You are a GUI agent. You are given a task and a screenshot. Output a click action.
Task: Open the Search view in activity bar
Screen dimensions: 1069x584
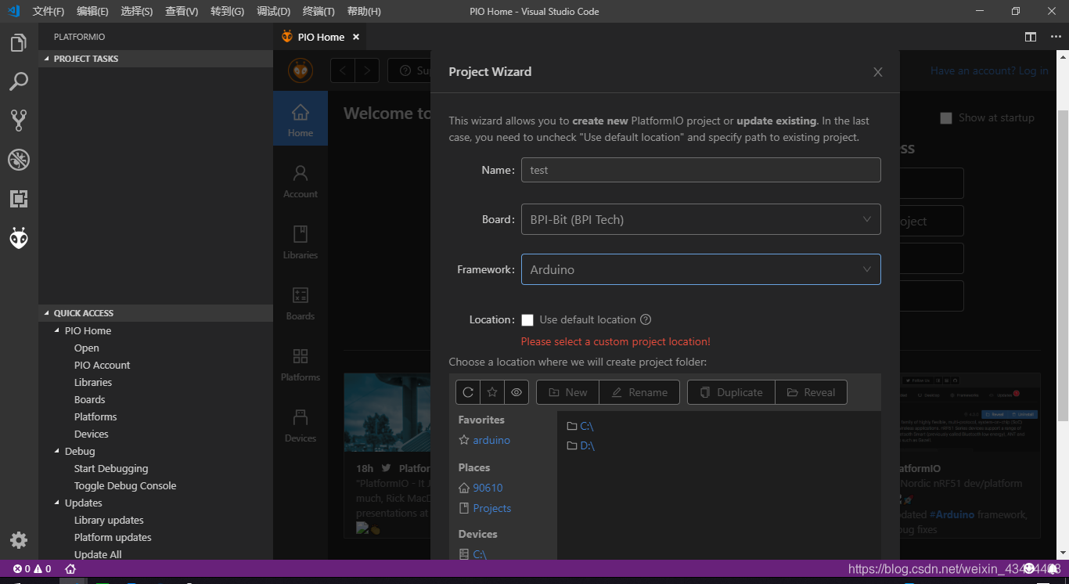pyautogui.click(x=19, y=81)
